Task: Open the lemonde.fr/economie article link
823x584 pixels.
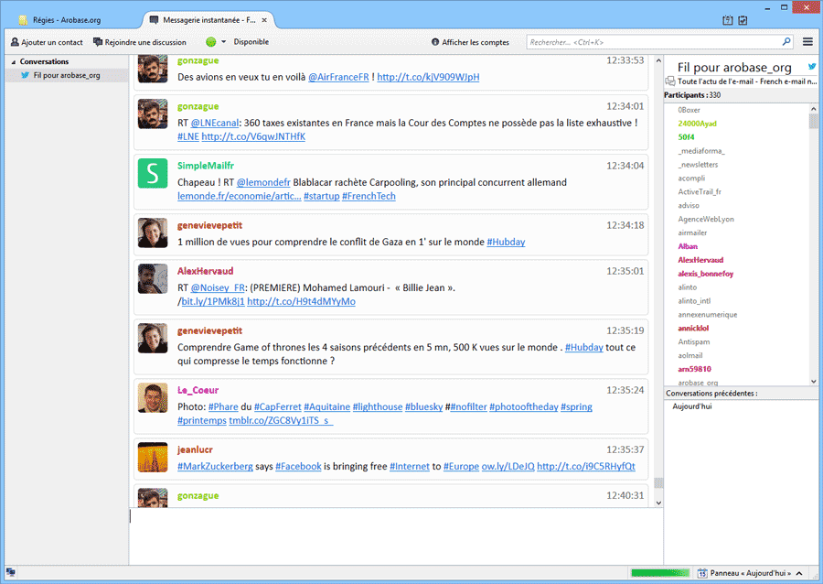Action: tap(239, 196)
